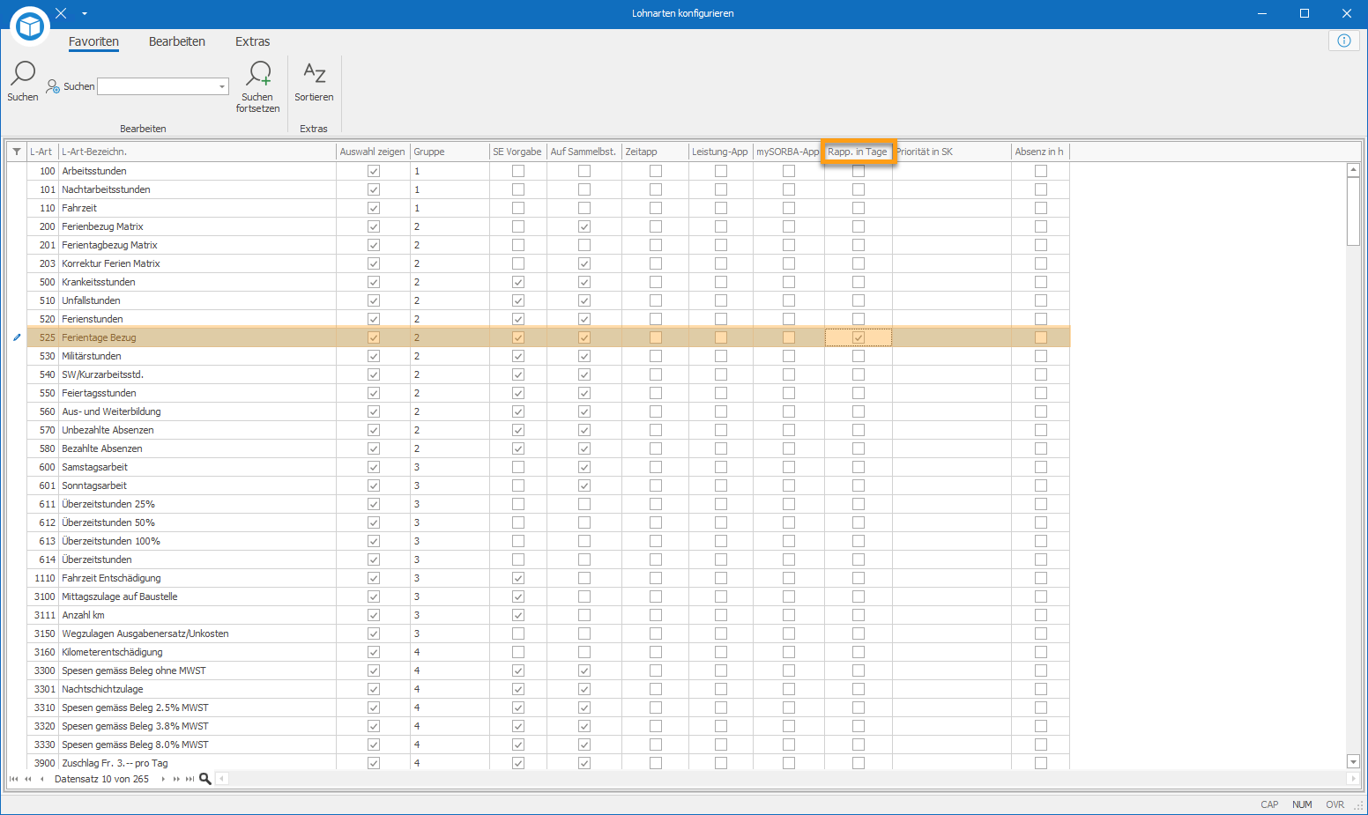Viewport: 1368px width, 815px height.
Task: Click the Datensatz 10 von 265 label
Action: tap(101, 779)
